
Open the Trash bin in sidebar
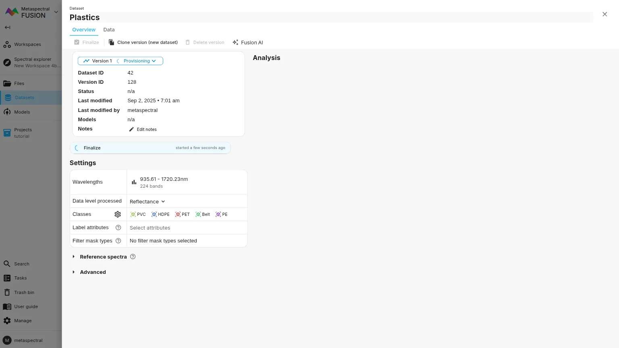24,292
